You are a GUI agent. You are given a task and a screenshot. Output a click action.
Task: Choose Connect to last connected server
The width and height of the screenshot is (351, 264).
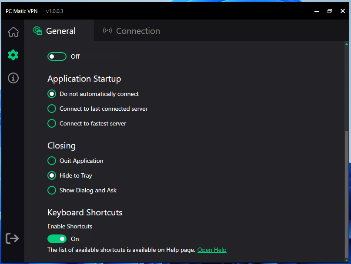[x=52, y=109]
